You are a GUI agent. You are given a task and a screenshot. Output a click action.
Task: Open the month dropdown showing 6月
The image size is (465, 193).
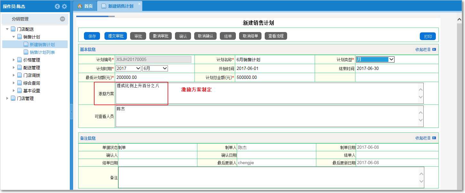tap(155, 68)
